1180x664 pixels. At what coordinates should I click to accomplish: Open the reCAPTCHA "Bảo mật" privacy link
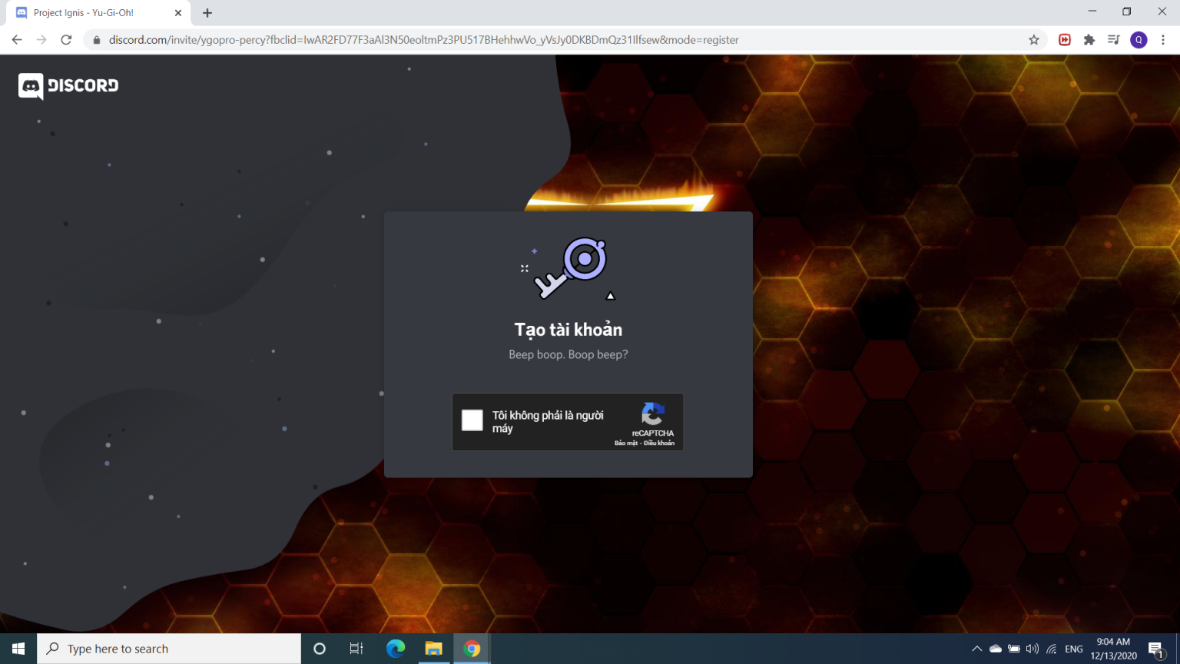coord(625,443)
